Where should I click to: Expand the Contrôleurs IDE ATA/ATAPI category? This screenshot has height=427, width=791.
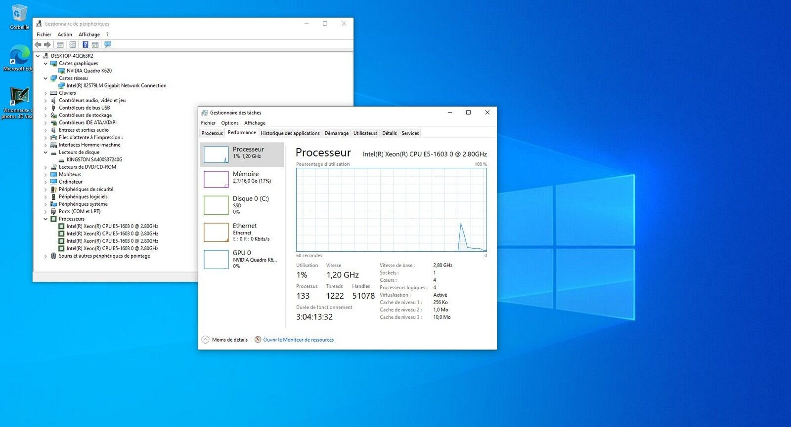coord(45,122)
